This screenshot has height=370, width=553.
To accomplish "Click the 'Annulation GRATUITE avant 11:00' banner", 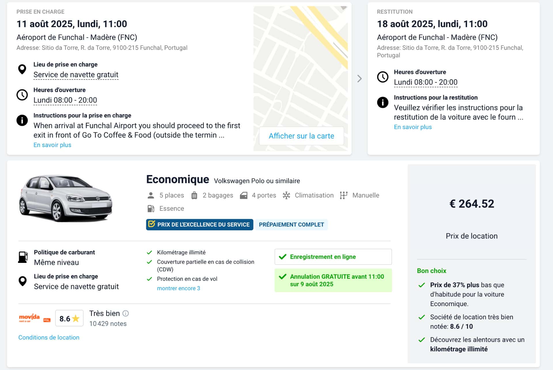I will (x=333, y=280).
